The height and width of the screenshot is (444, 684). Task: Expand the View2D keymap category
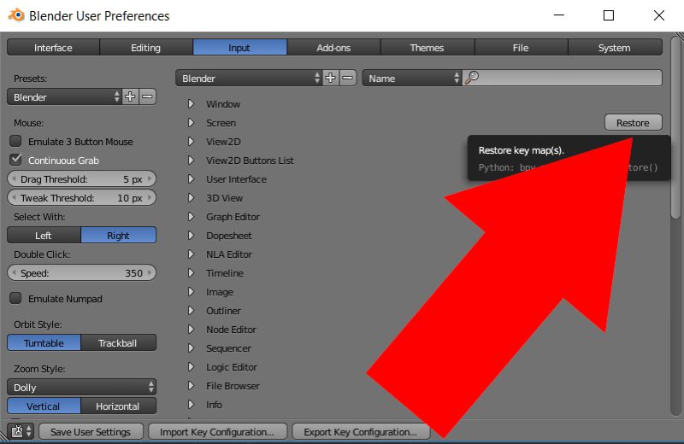click(191, 141)
